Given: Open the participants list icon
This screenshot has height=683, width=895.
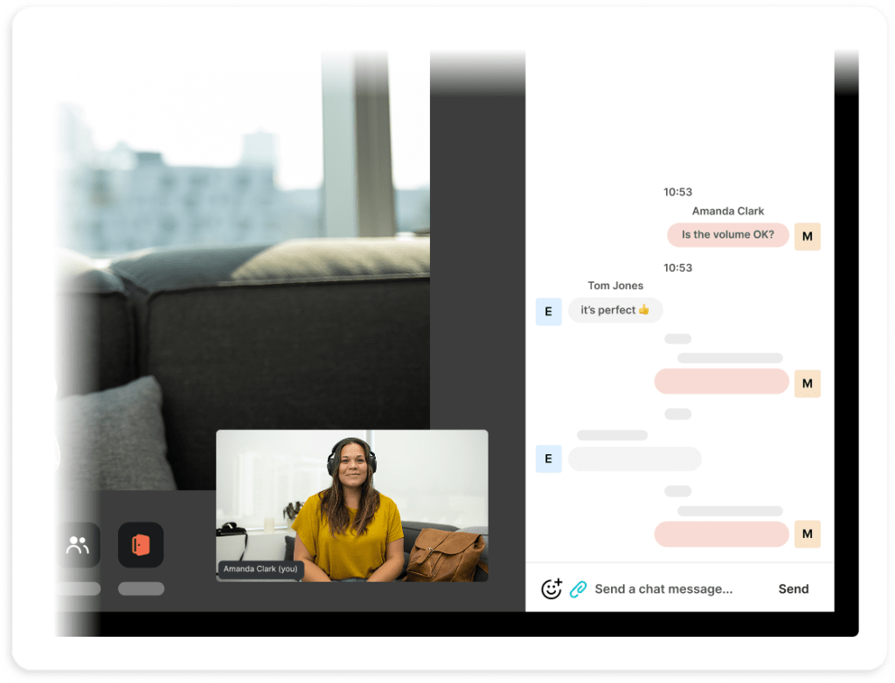Looking at the screenshot, I should coord(78,545).
